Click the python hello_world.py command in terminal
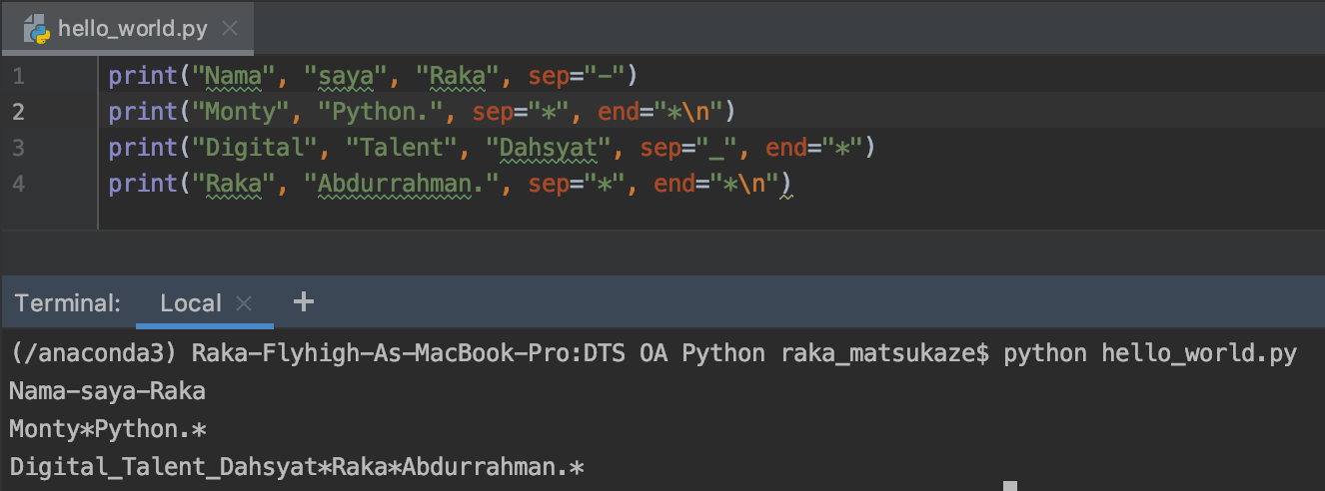 click(x=1150, y=353)
